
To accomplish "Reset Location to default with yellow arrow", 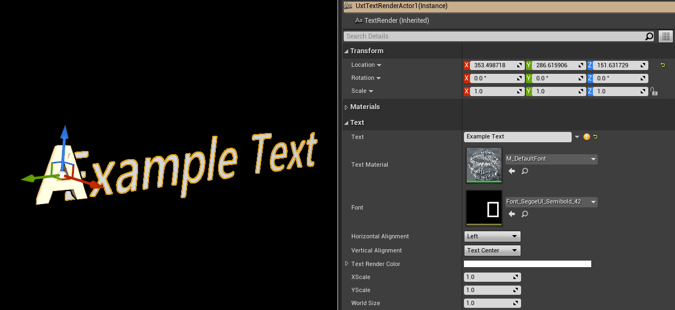I will tap(662, 65).
